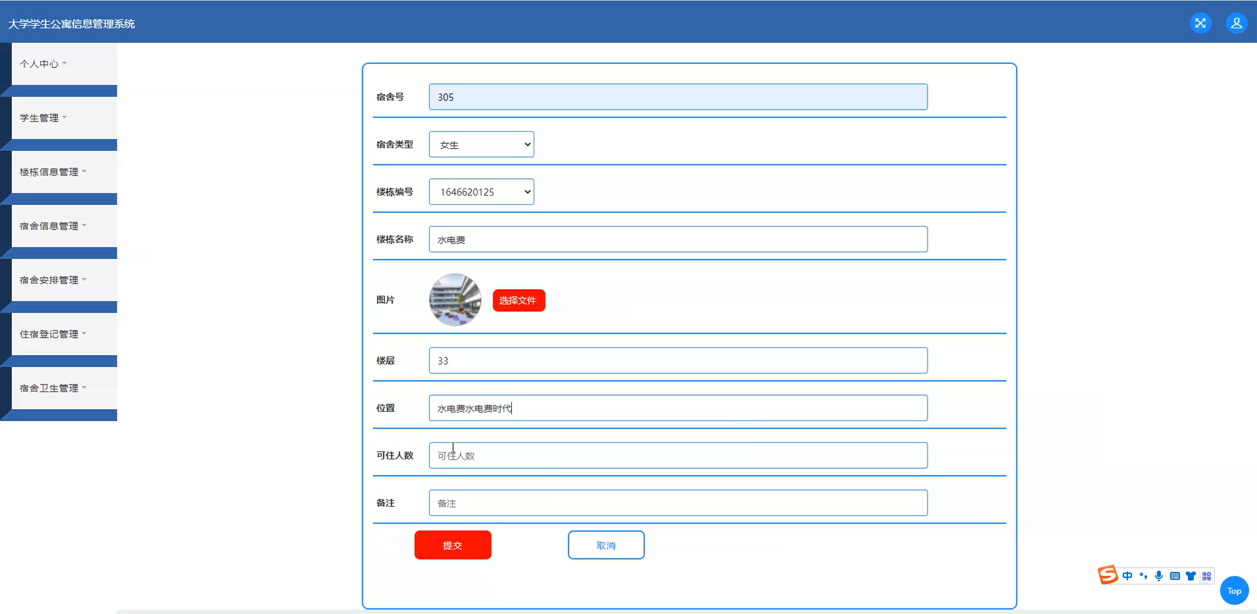1257x614 pixels.
Task: Click the blue Top button
Action: [x=1234, y=590]
